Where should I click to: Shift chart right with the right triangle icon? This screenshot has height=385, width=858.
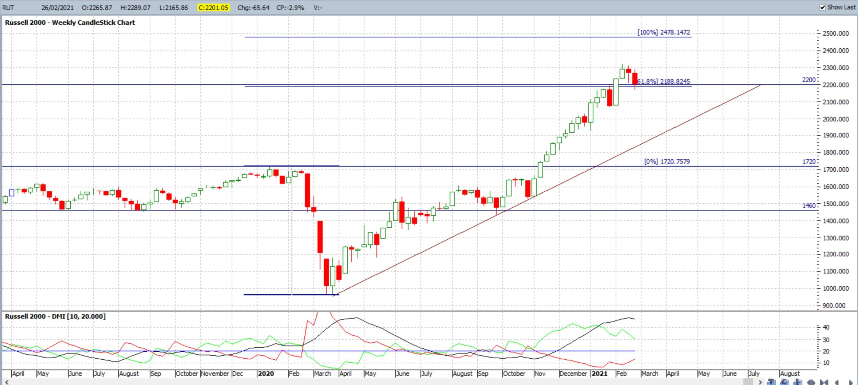851,382
